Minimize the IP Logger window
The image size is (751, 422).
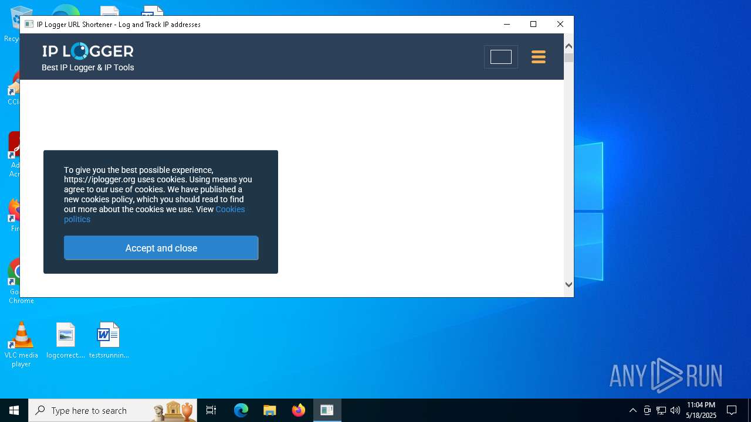[507, 24]
